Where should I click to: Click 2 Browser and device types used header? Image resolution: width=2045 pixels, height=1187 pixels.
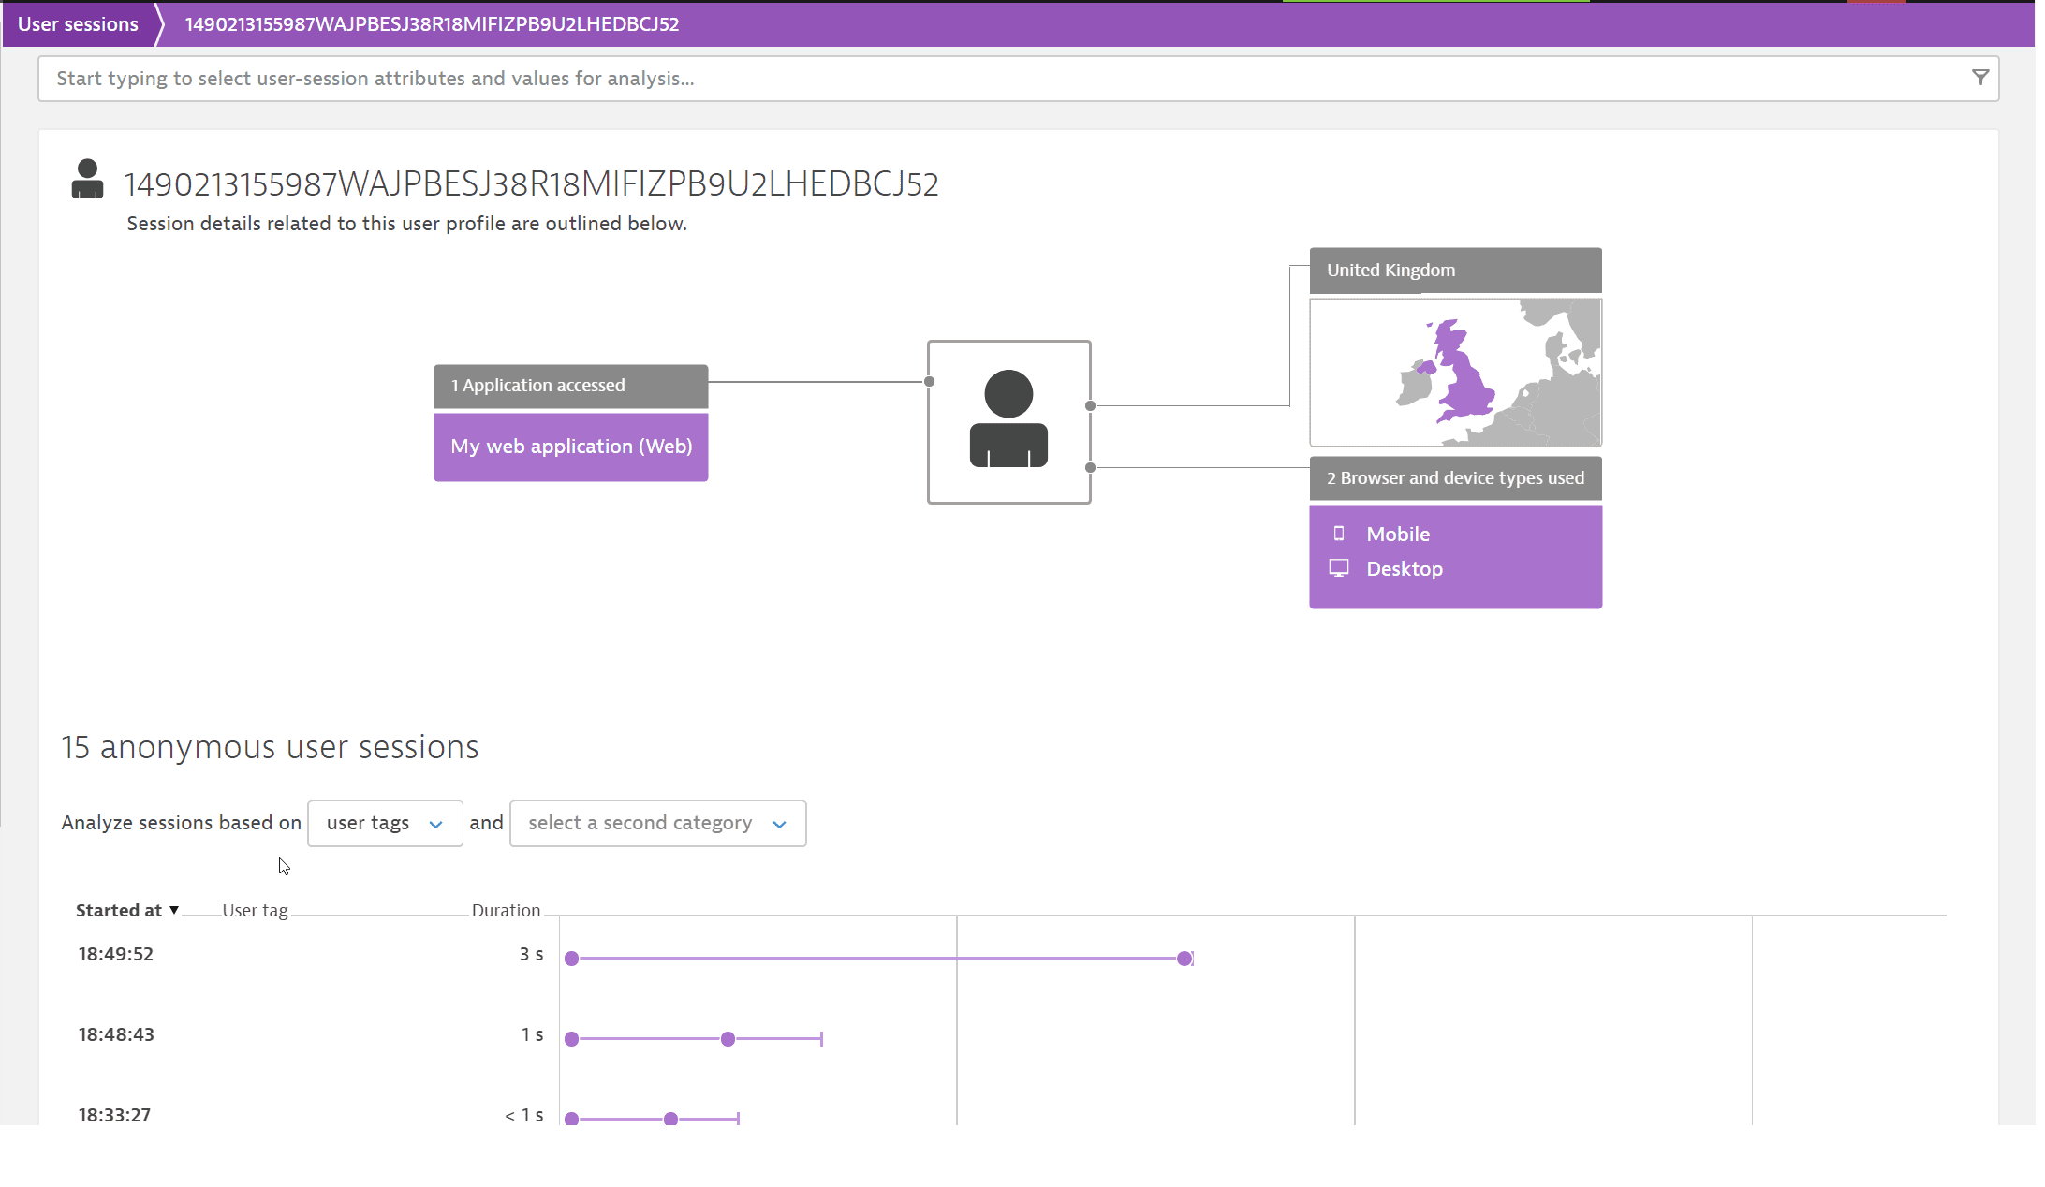1455,478
